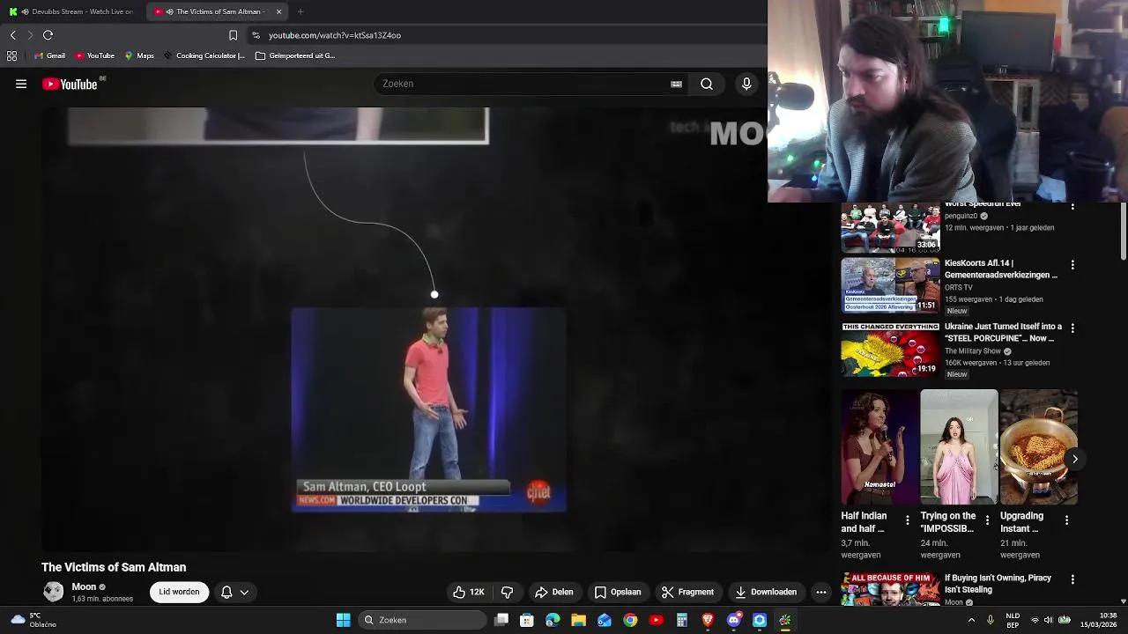Open more actions ellipsis below video
This screenshot has width=1128, height=634.
821,592
